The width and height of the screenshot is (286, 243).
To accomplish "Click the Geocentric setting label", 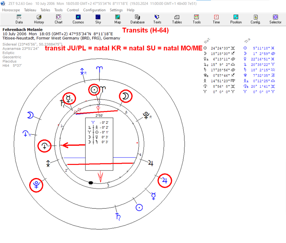I will point(12,57).
